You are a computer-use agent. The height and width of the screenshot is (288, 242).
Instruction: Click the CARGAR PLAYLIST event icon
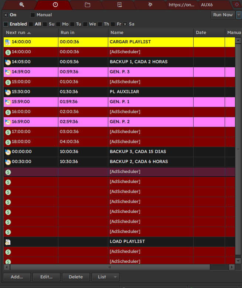pyautogui.click(x=8, y=42)
